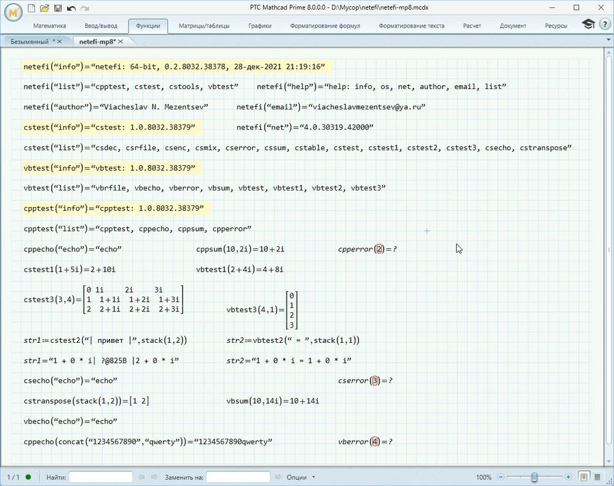Click the netefi("help") expression

point(382,87)
